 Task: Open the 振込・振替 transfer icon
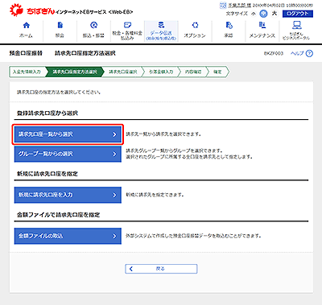point(93,26)
